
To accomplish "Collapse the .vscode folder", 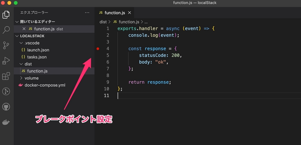I will coord(22,43).
